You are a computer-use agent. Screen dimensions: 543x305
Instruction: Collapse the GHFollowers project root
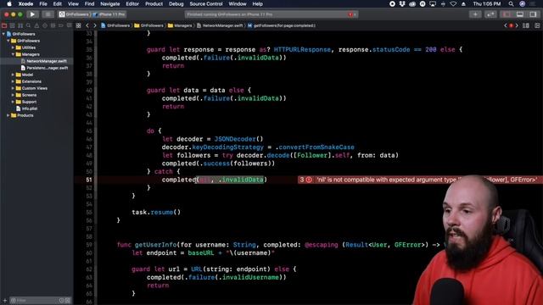[x=3, y=34]
